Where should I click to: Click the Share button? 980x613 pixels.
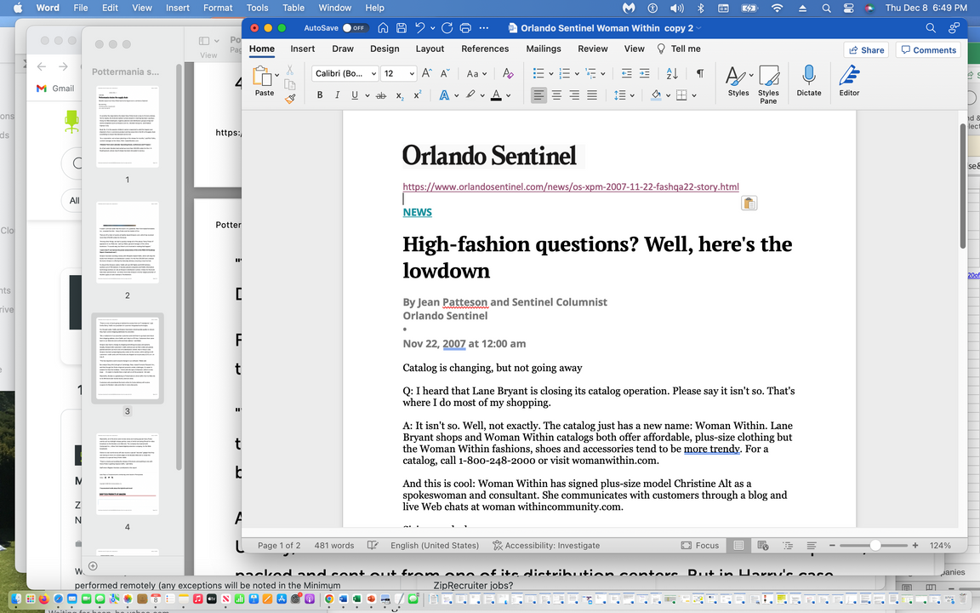(865, 50)
